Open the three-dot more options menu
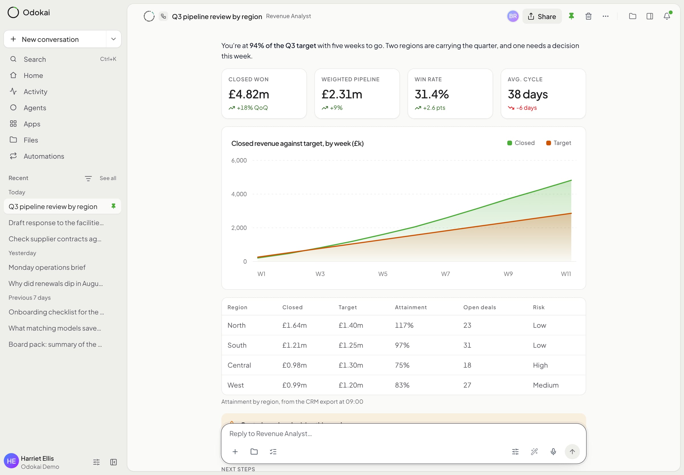The image size is (684, 475). (x=605, y=16)
